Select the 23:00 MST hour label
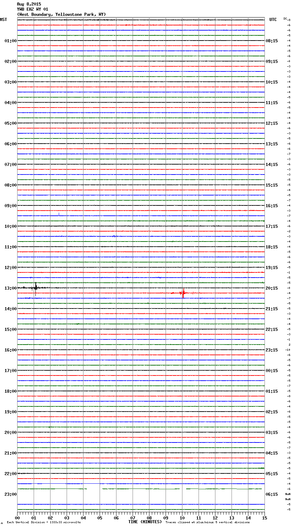 point(11,494)
